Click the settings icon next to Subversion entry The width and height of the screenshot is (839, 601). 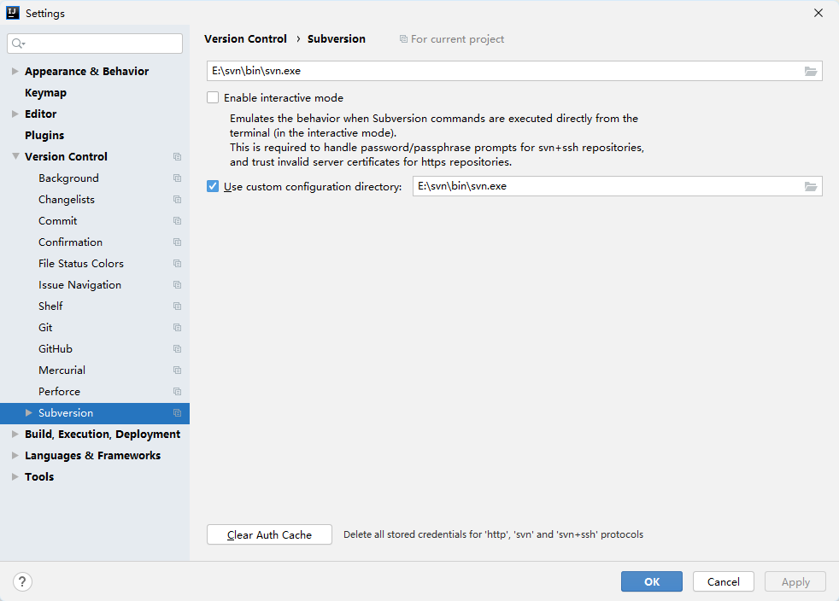[x=177, y=412]
